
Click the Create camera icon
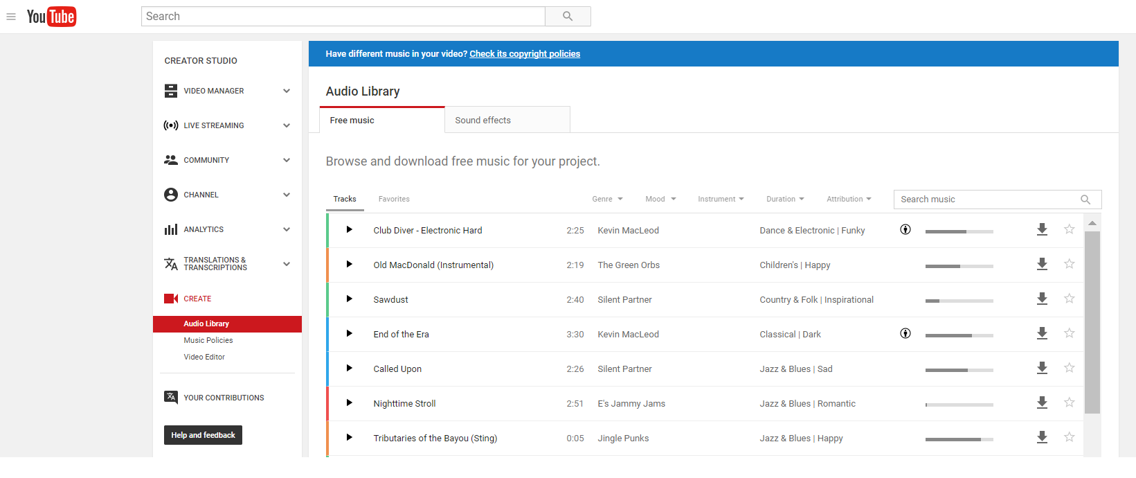171,299
